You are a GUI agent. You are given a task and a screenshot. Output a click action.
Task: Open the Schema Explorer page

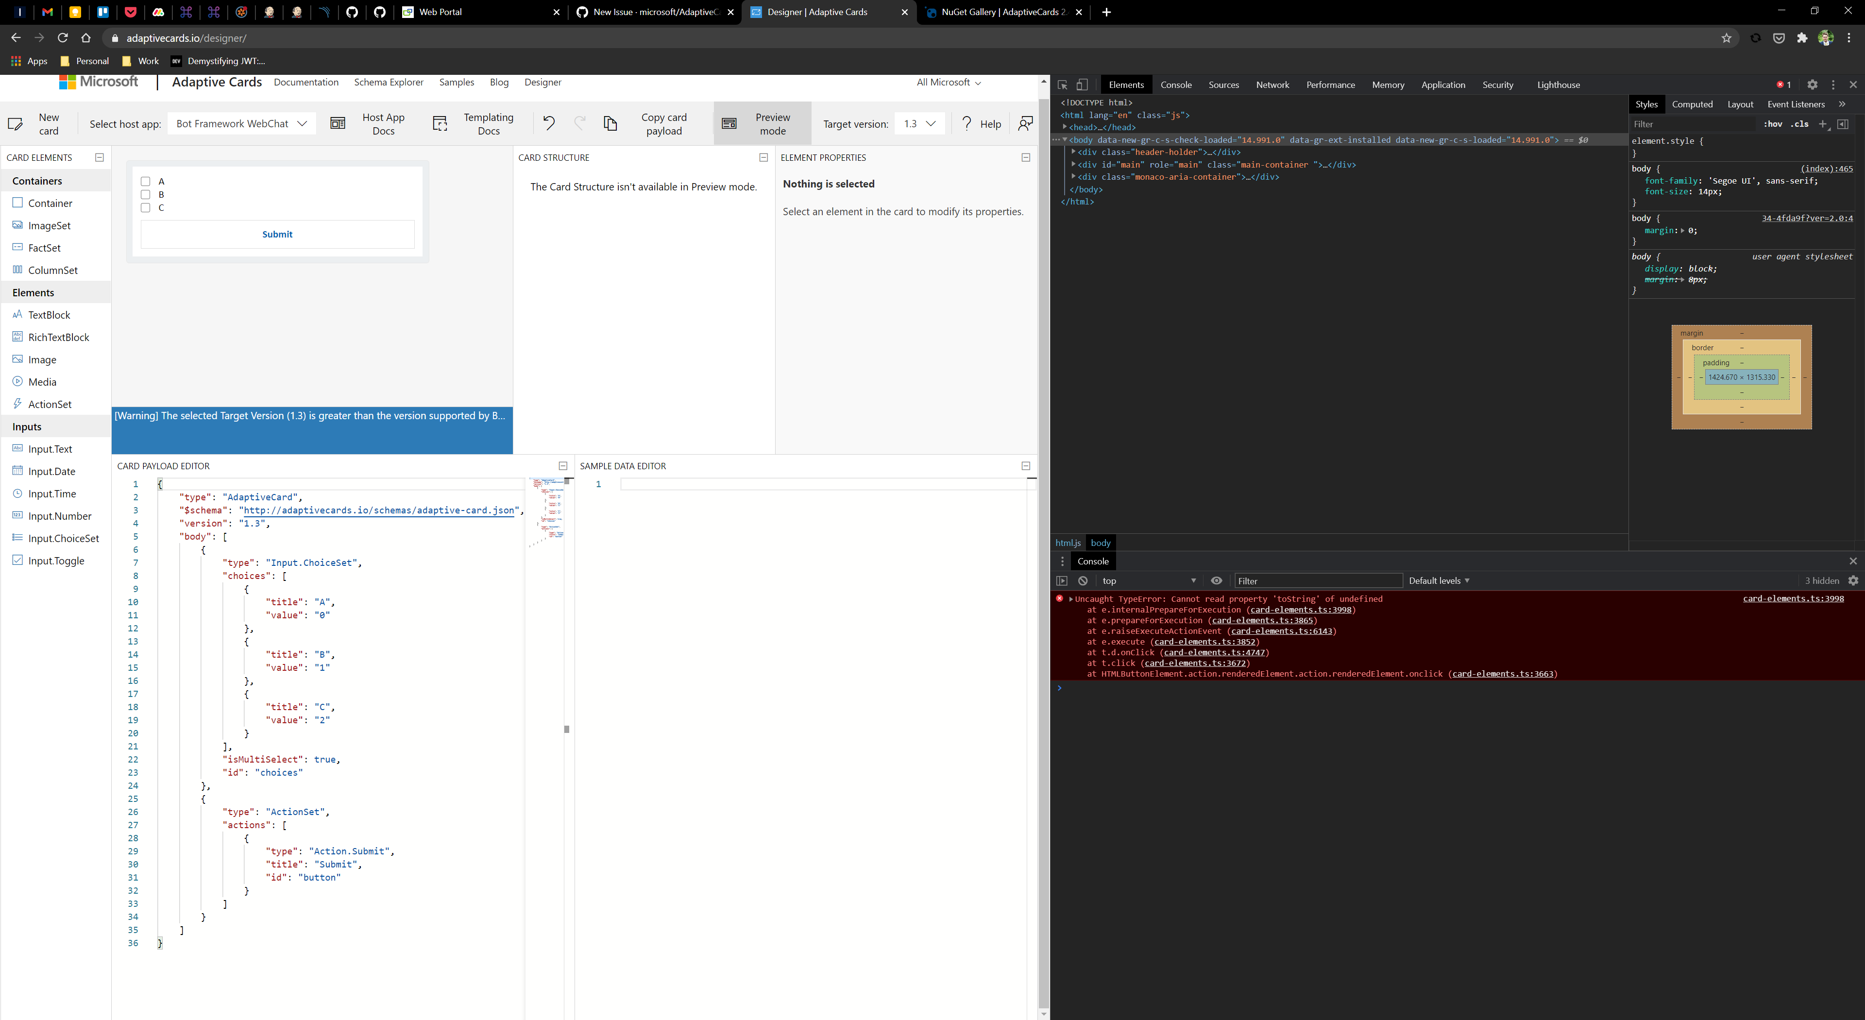pyautogui.click(x=389, y=83)
